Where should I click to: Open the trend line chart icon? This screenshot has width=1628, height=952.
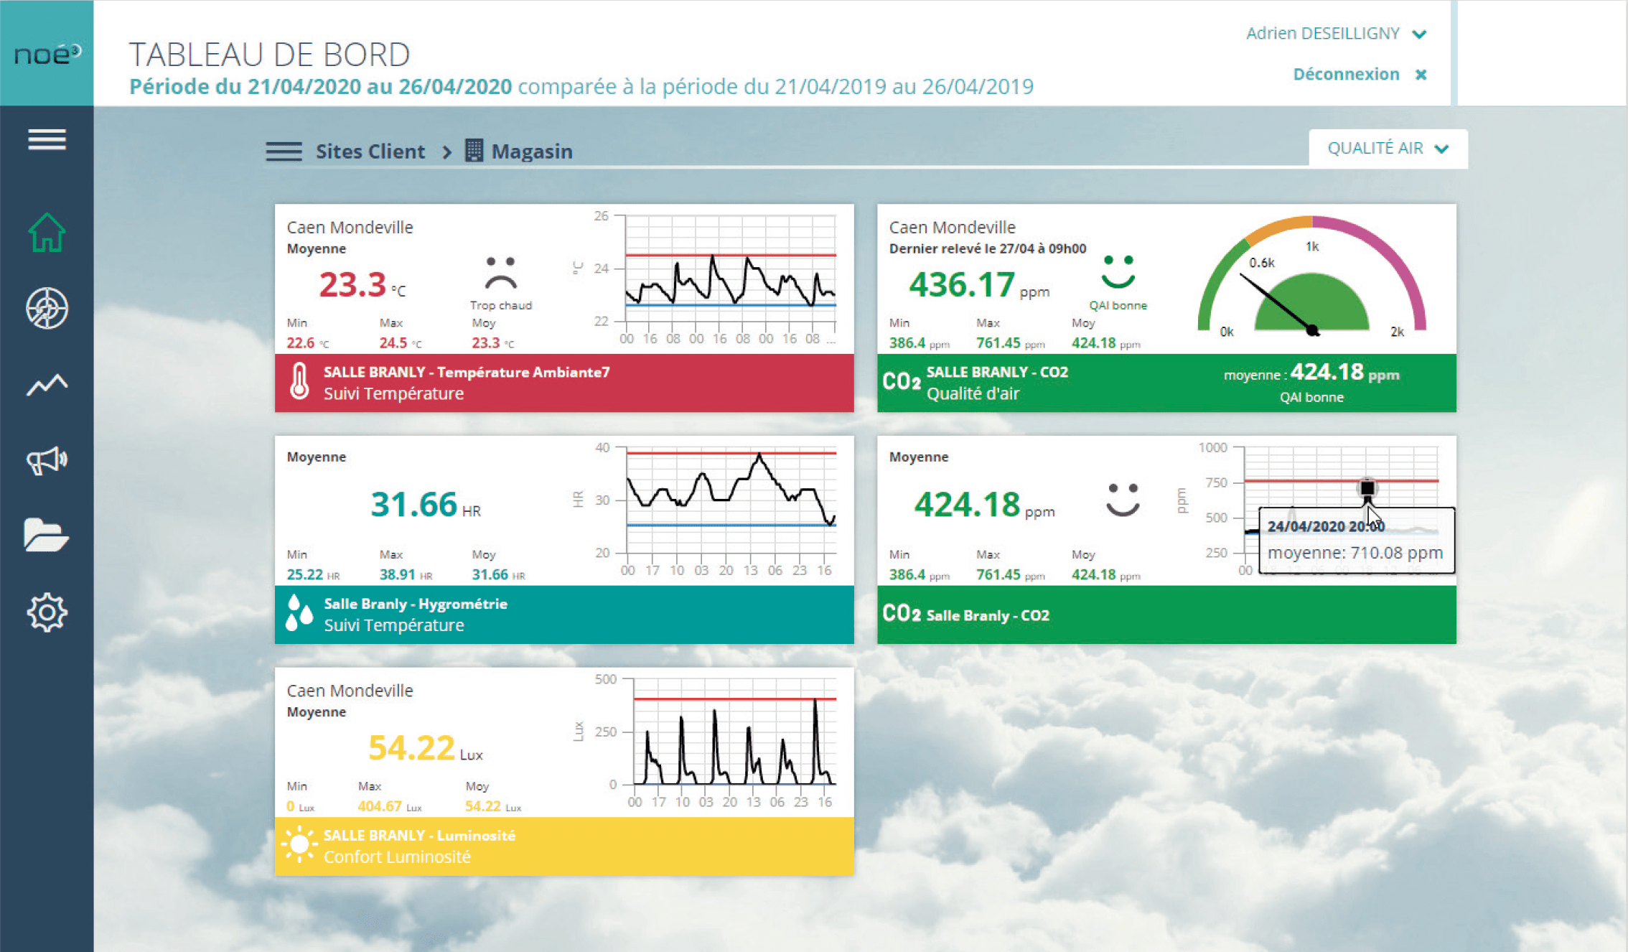pos(47,385)
